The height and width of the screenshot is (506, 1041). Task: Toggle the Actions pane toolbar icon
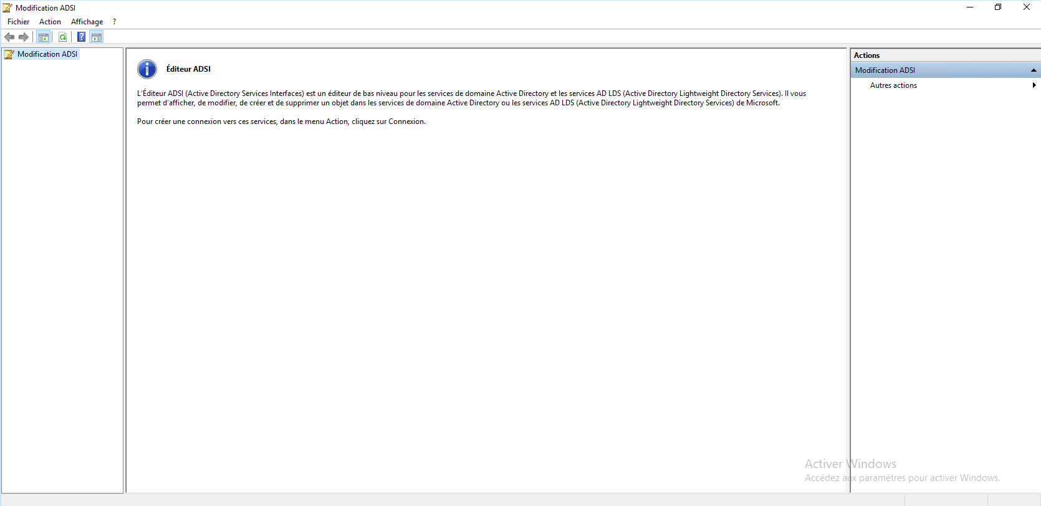pos(97,37)
